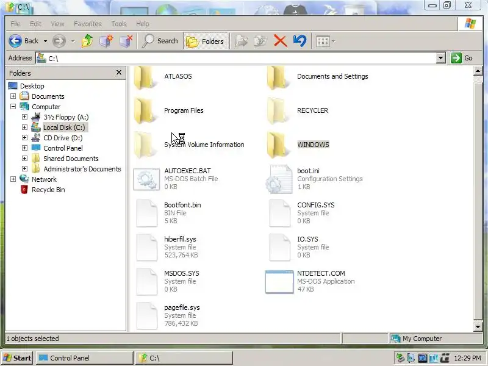
Task: Select the IO.SYS file icon
Action: [279, 248]
